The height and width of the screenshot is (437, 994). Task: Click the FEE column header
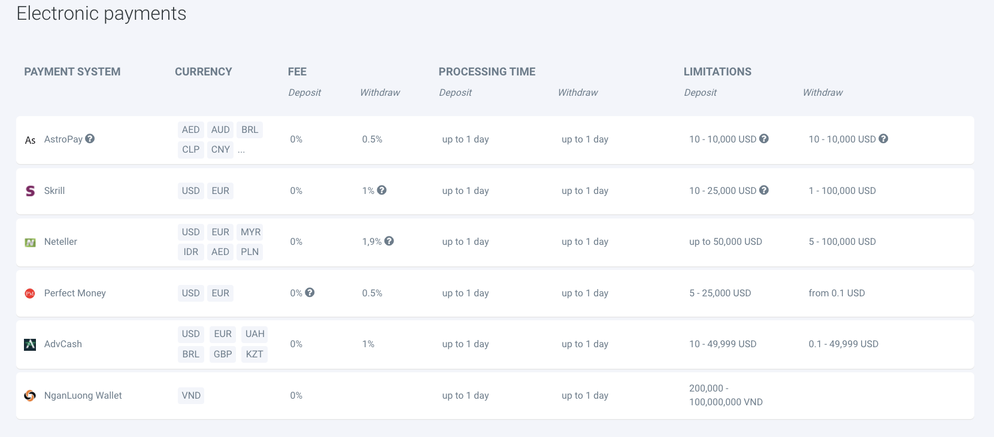coord(297,72)
